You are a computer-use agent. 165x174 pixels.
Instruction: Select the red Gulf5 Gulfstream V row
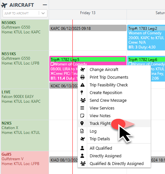25,162
